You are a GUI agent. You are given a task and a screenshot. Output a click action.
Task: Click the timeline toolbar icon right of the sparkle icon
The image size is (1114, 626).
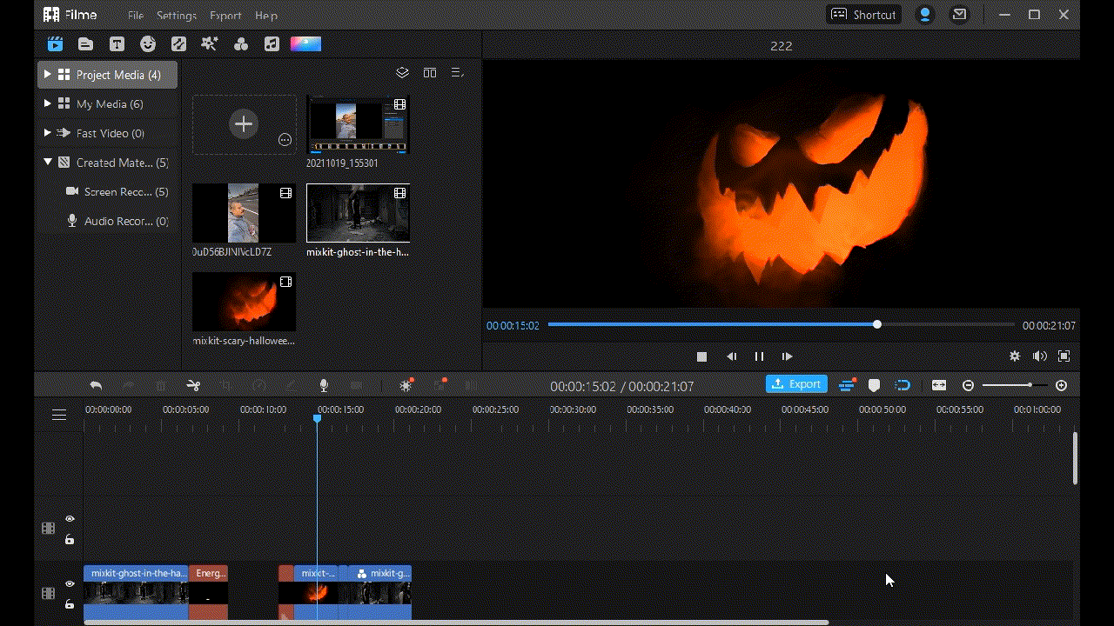pos(439,385)
